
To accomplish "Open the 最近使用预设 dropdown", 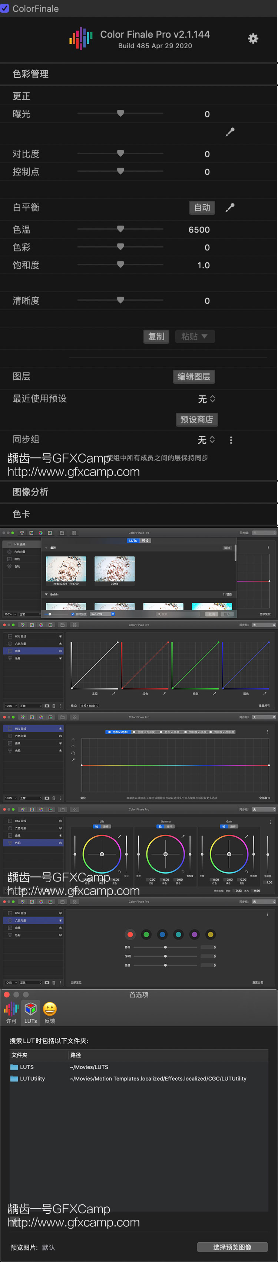I will coord(207,399).
